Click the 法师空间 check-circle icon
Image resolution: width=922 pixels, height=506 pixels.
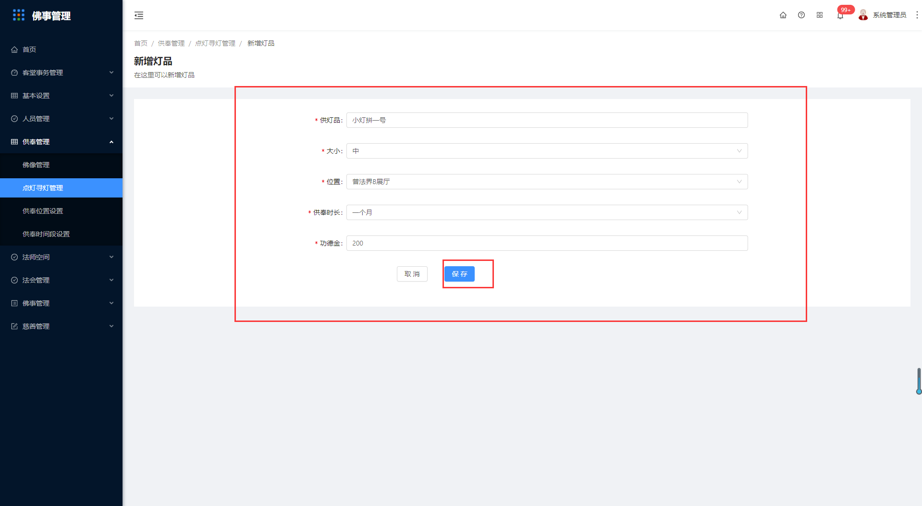pos(14,257)
